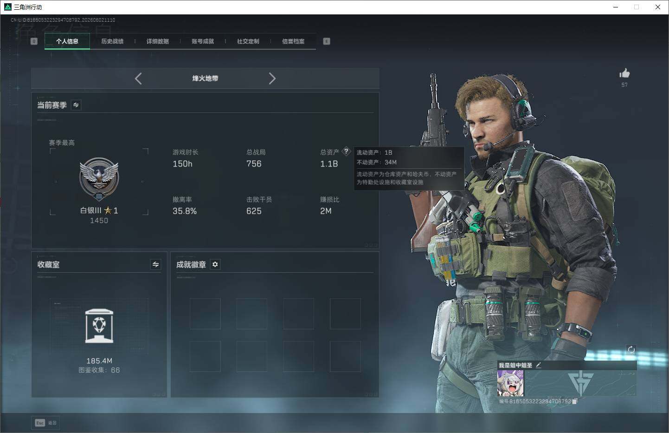
Task: Copy the player 编号 with copy icon
Action: pos(575,401)
